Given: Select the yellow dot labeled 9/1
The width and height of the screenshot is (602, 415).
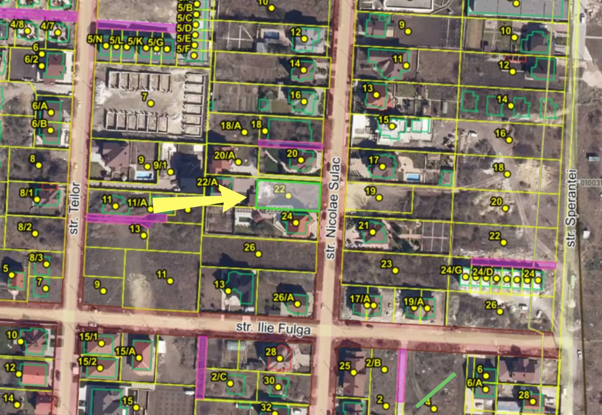Looking at the screenshot, I should (171, 172).
